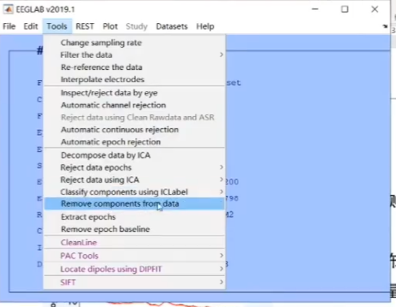This screenshot has height=307, width=396.
Task: Click Inspect/reject data by eye
Action: [x=109, y=93]
